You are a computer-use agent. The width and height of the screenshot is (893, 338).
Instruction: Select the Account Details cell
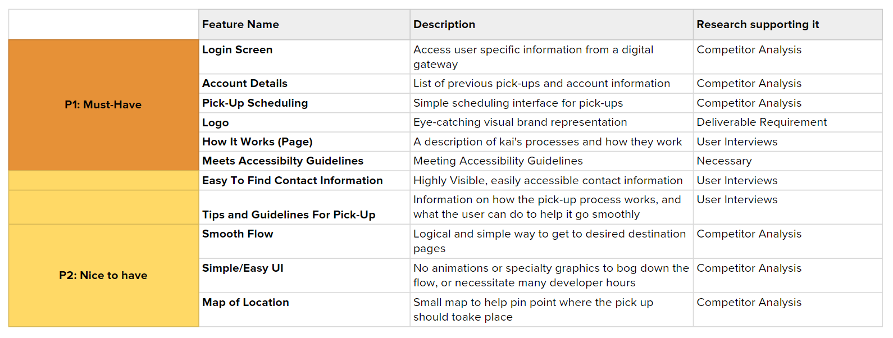point(304,84)
